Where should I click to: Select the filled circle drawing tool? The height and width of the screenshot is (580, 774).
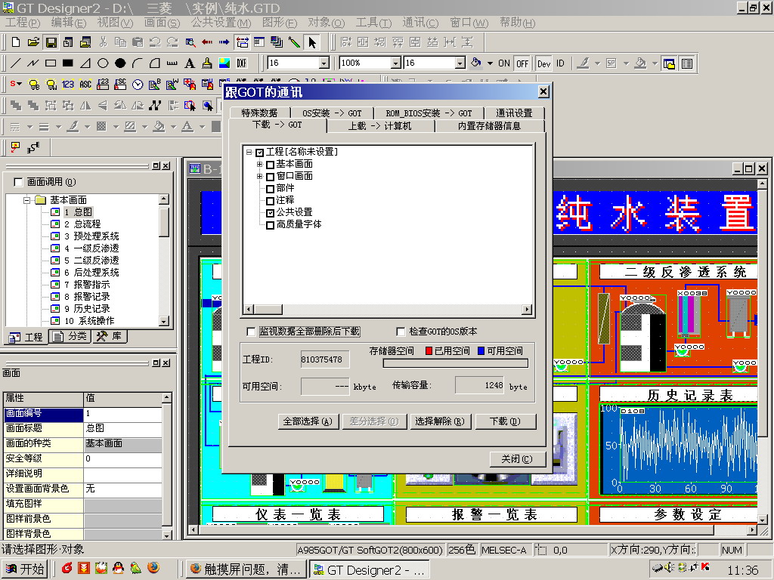click(x=120, y=63)
